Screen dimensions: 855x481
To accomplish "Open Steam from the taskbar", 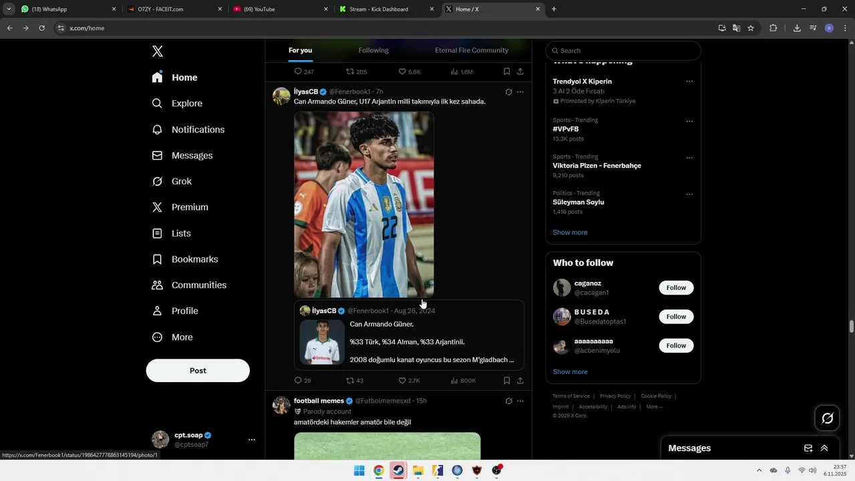I will tap(398, 470).
